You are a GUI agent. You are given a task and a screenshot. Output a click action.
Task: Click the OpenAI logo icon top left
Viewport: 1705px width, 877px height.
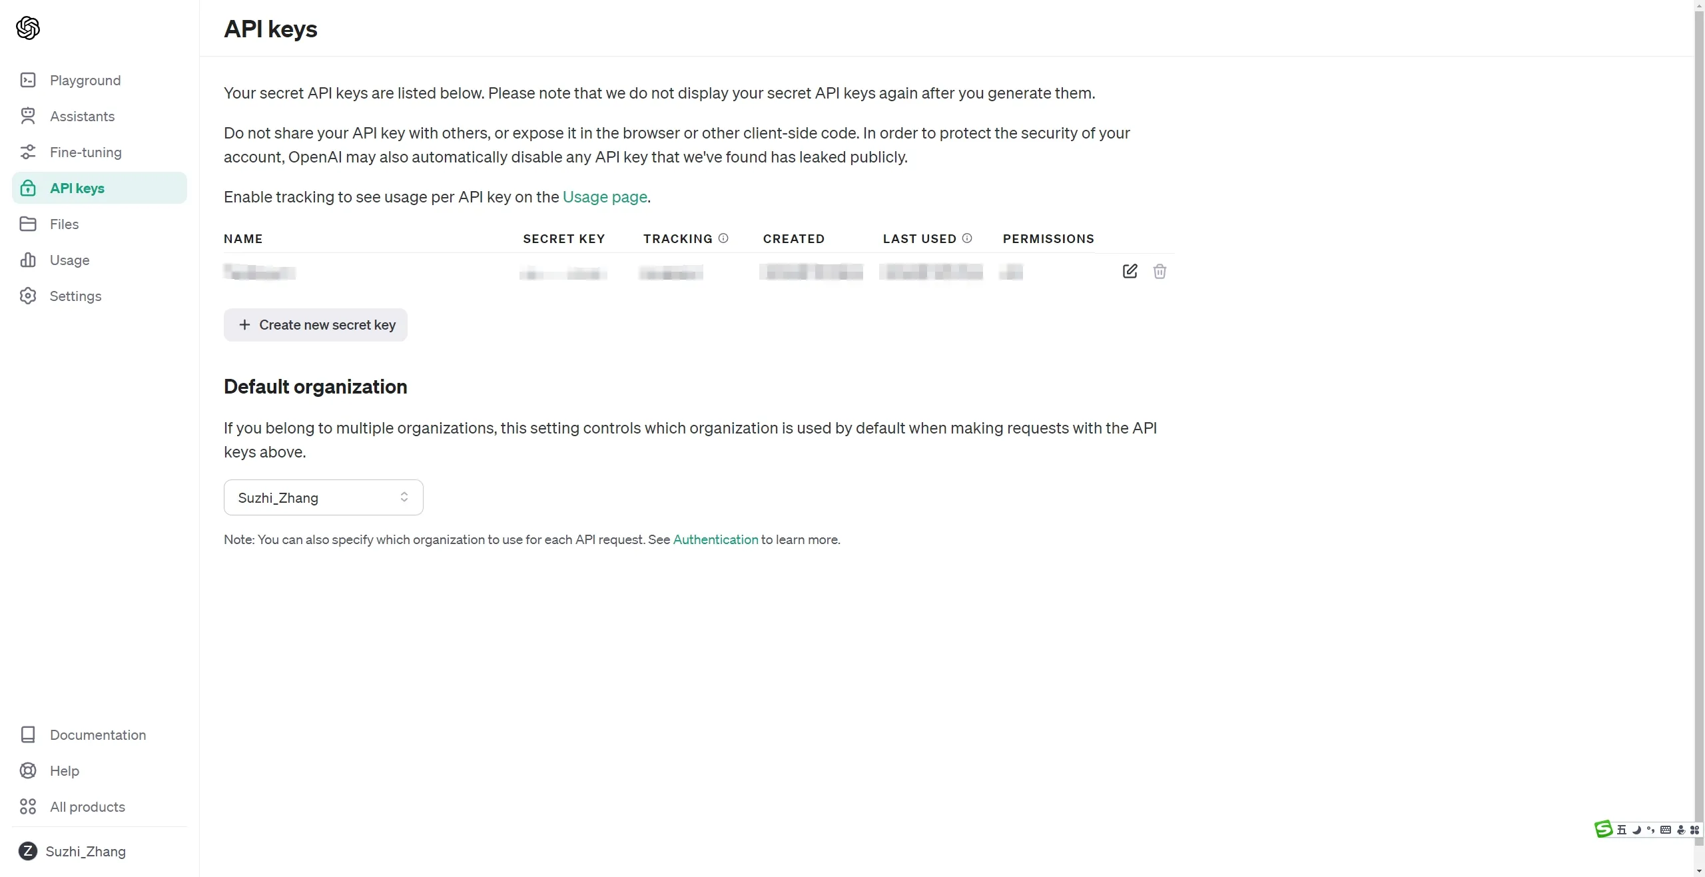(28, 28)
